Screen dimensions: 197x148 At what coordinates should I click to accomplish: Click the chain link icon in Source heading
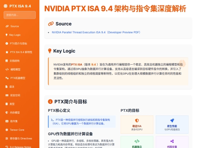51,24
